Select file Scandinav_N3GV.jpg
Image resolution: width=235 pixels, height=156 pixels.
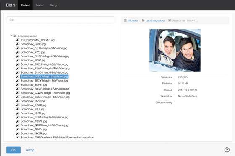coord(34,129)
